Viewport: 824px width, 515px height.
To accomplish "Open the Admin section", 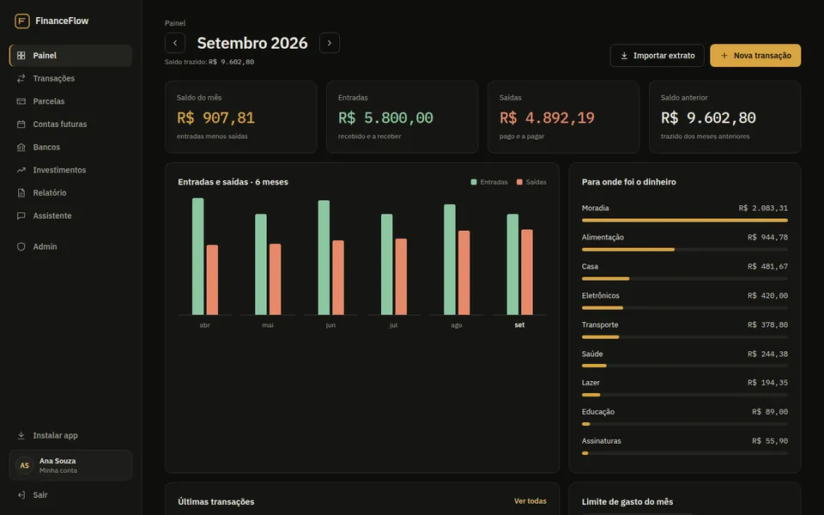I will pos(70,246).
